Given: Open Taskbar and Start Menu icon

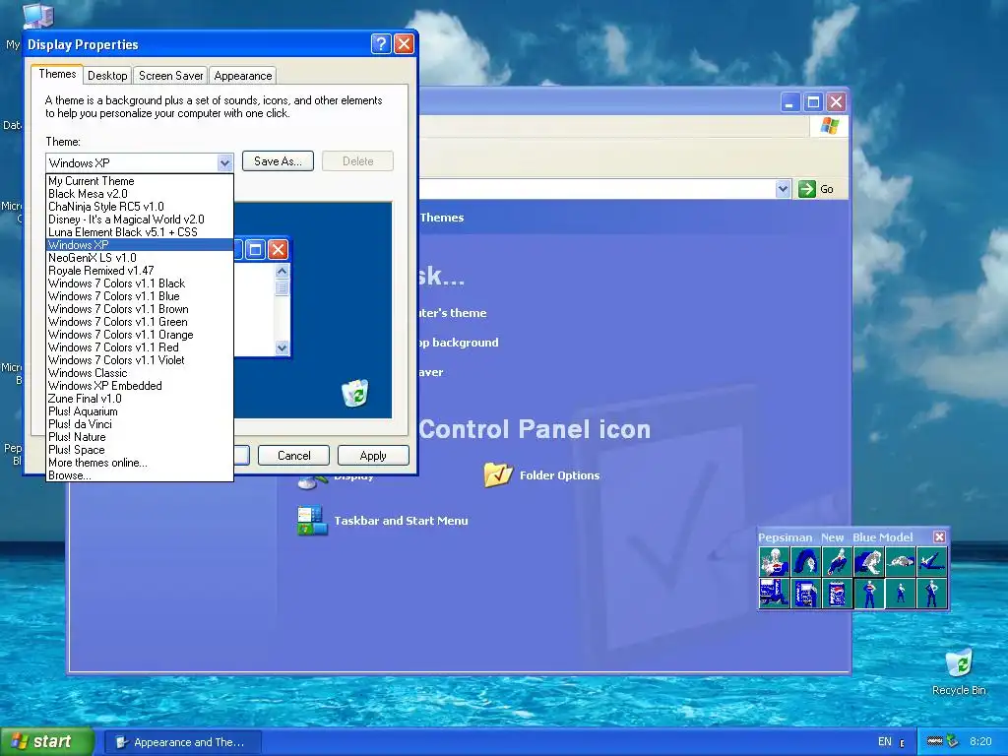Looking at the screenshot, I should click(312, 521).
